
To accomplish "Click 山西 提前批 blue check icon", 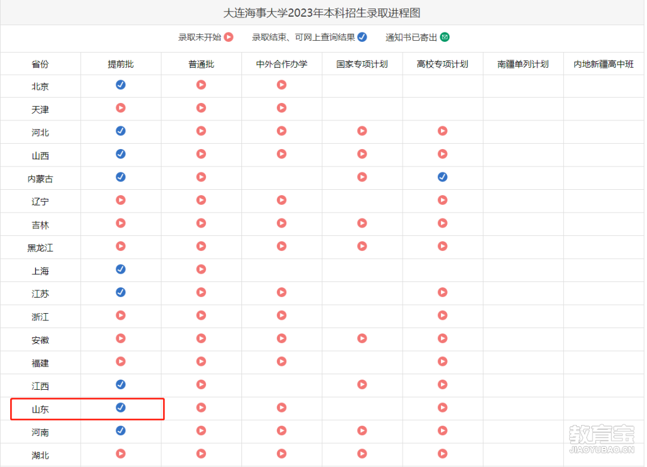I will (x=120, y=154).
